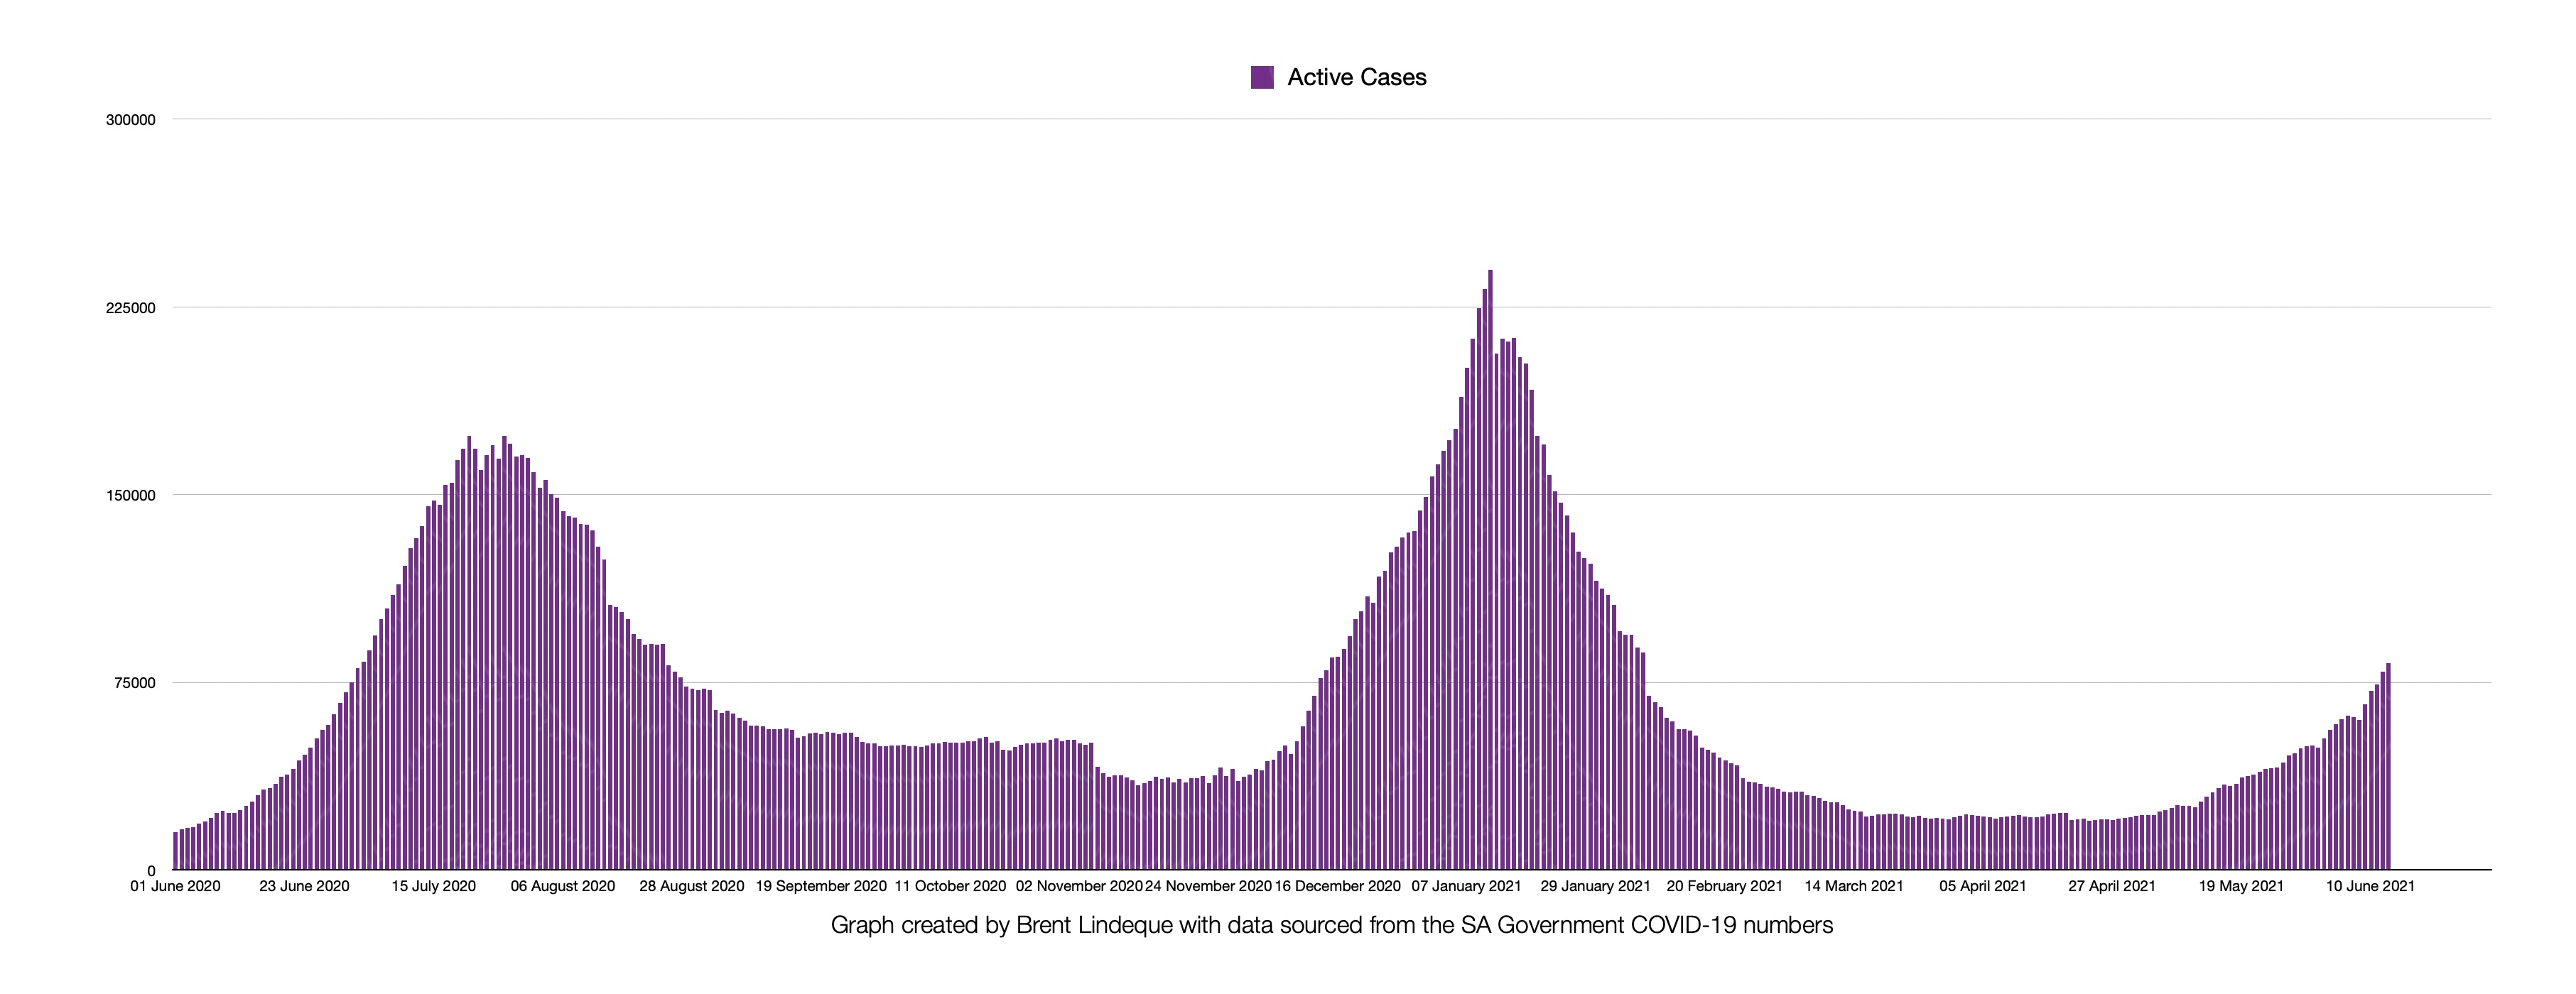Click the 29 January 2021 date label
This screenshot has height=994, width=2576.
coord(1595,886)
